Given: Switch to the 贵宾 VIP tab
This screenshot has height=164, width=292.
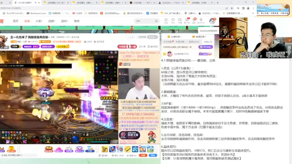Looking at the screenshot, I should [194, 42].
